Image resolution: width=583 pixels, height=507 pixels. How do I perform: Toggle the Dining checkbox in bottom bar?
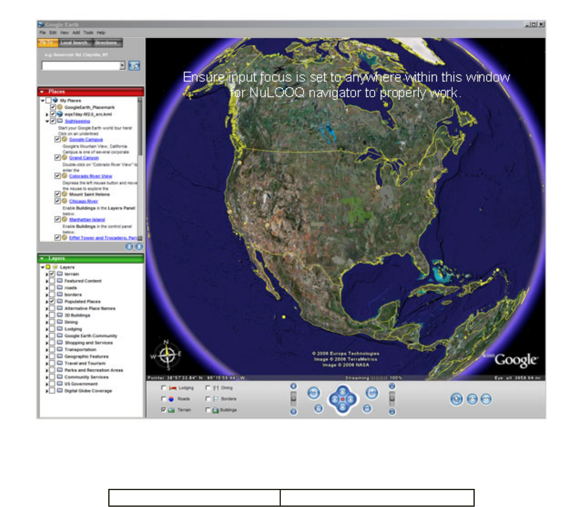[208, 388]
